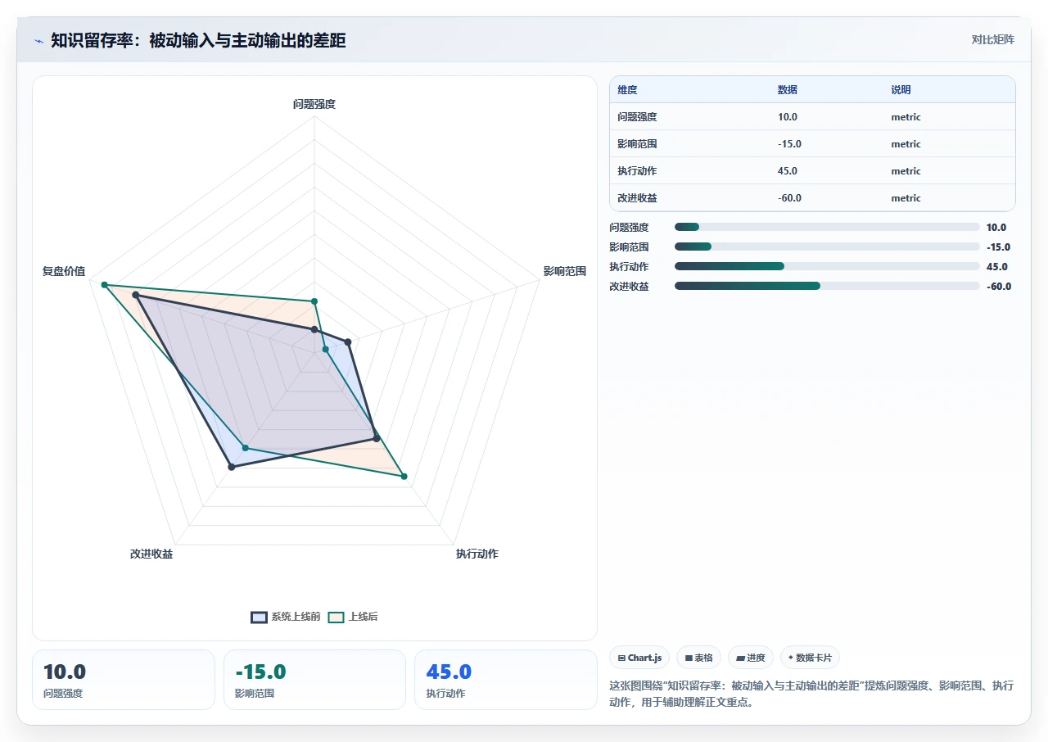This screenshot has width=1048, height=742.
Task: Toggle the 上线后 legend swatch
Action: [x=336, y=617]
